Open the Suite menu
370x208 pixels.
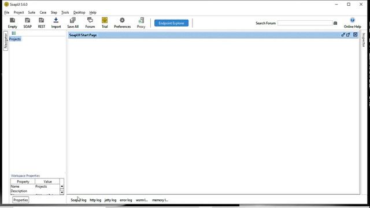31,13
